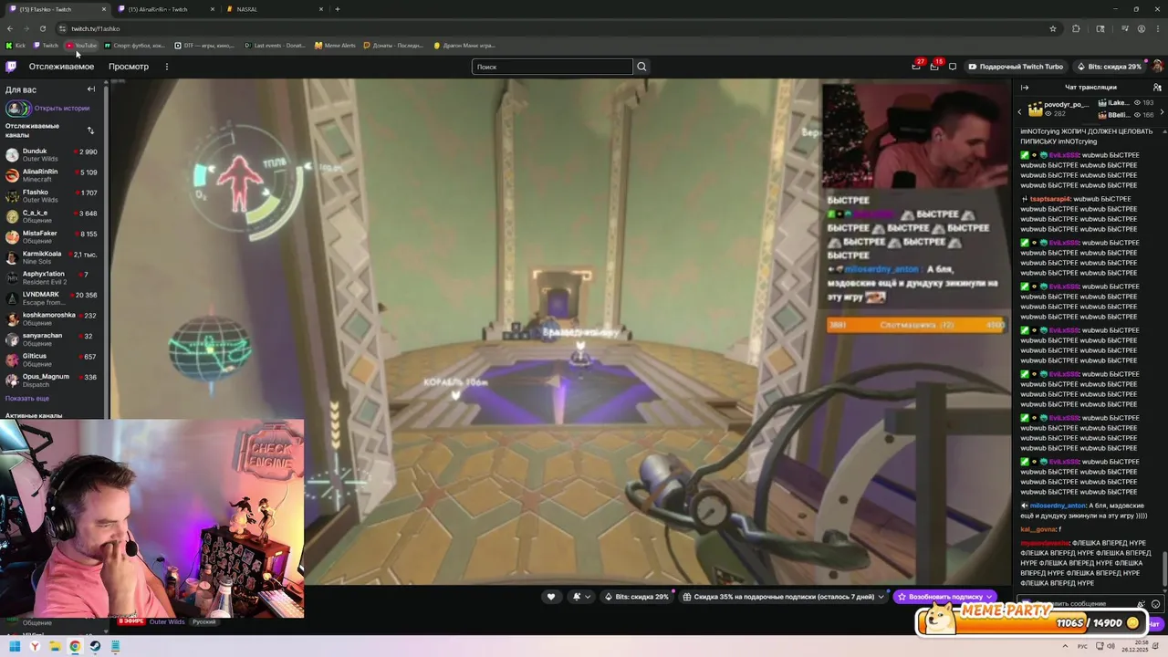Open the chat community users icon
Image resolution: width=1168 pixels, height=657 pixels.
click(x=1157, y=88)
